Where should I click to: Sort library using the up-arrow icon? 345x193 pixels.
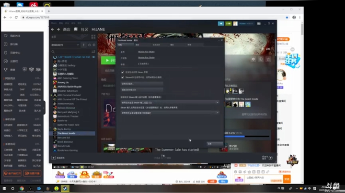coord(83,45)
